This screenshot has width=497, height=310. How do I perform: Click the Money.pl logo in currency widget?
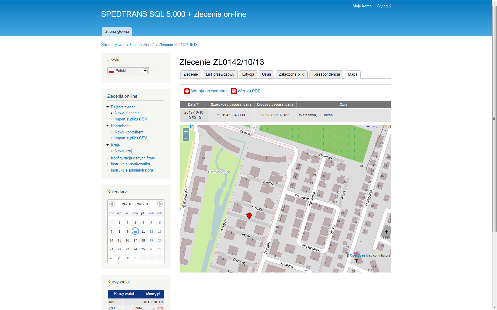153,294
